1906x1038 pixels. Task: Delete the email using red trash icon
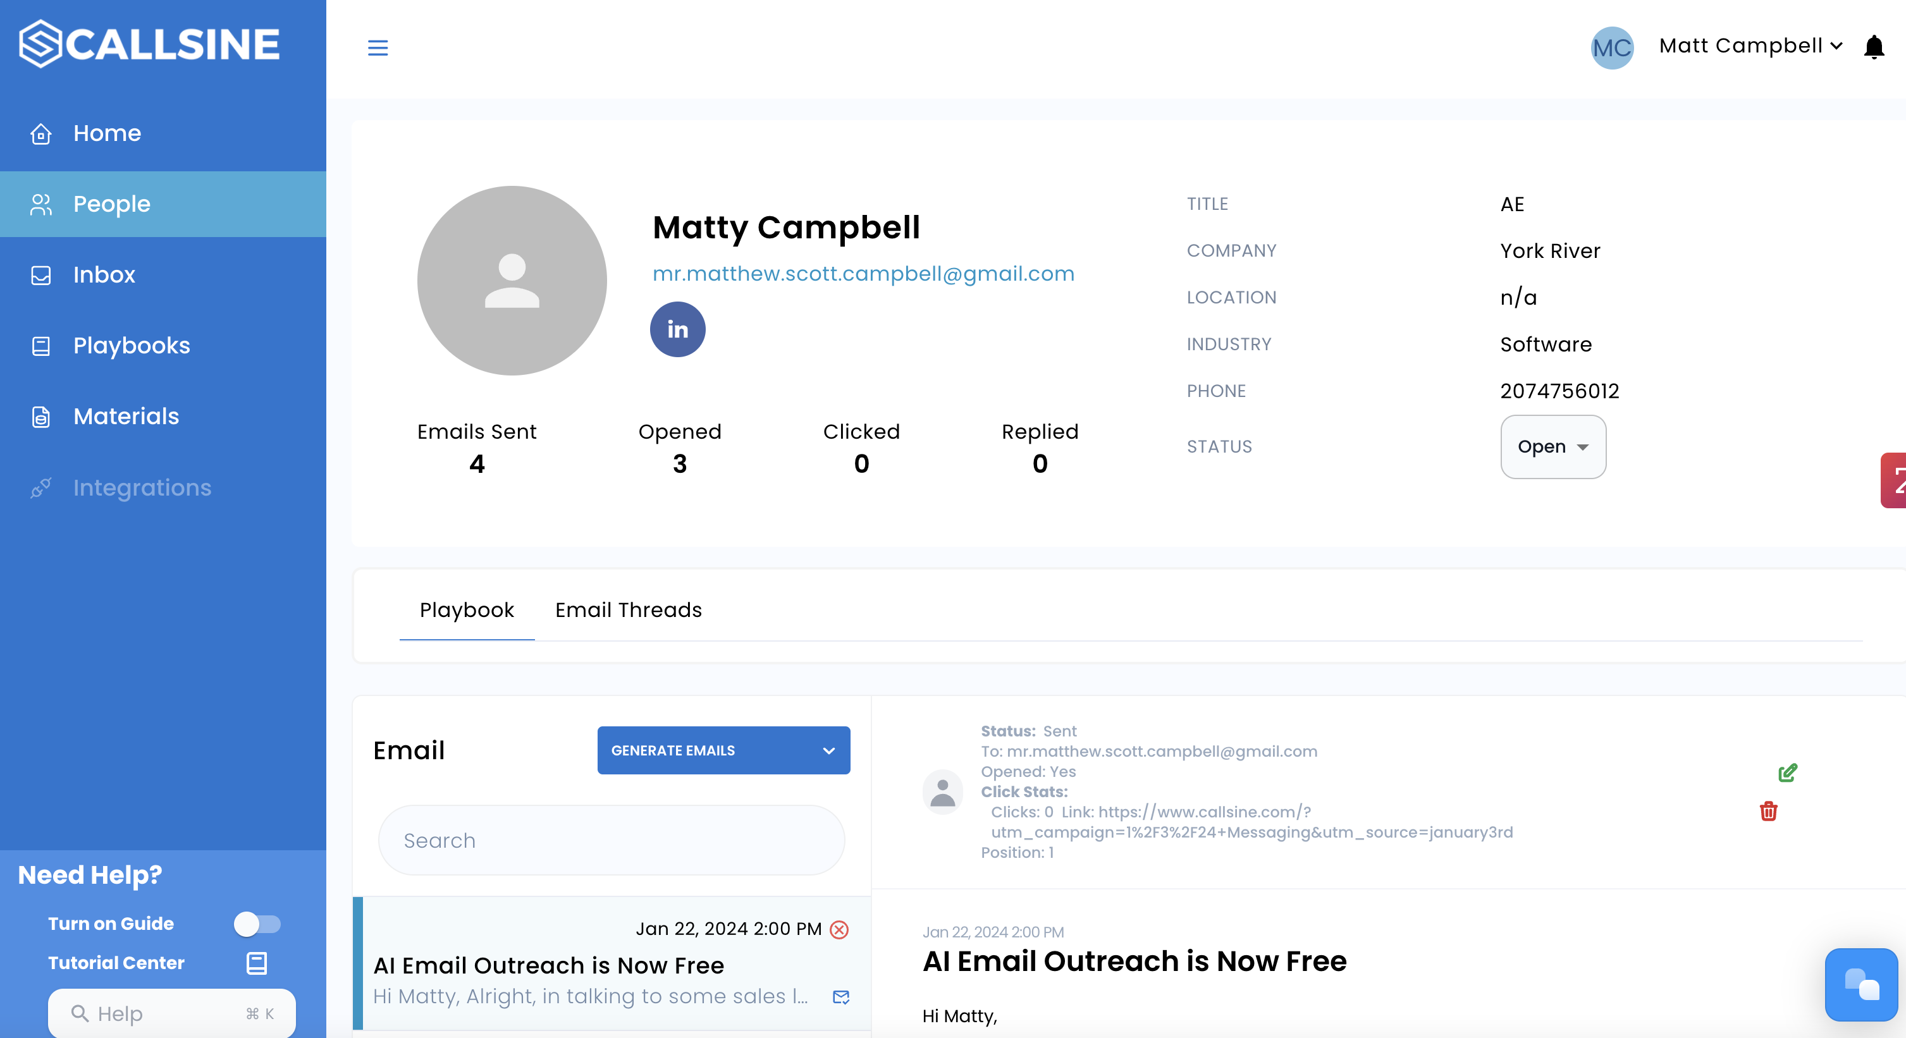(1768, 812)
